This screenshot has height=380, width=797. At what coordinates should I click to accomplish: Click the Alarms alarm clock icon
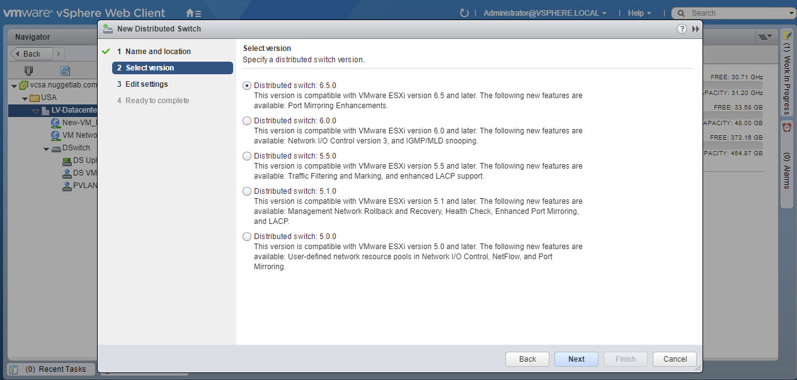point(787,127)
